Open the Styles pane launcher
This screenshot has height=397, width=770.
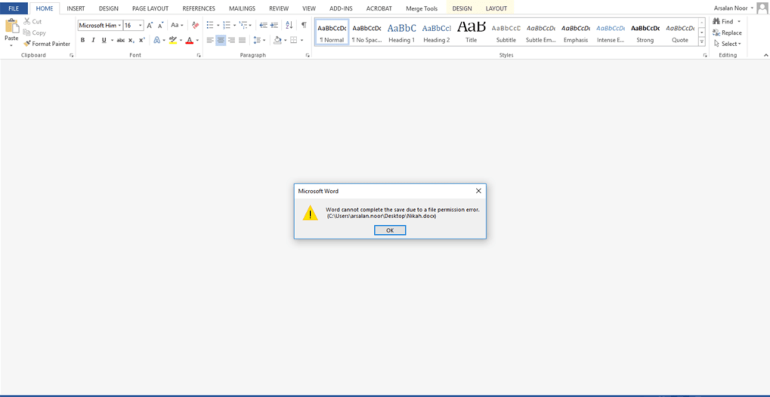[705, 55]
